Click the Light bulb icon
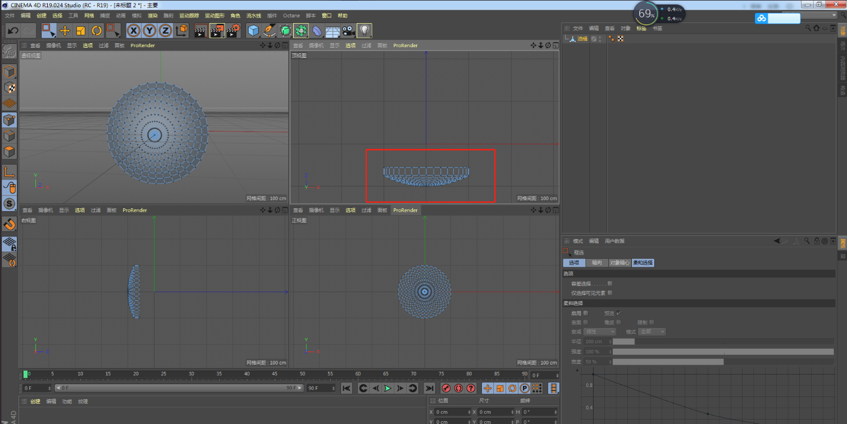This screenshot has width=847, height=424. (365, 30)
